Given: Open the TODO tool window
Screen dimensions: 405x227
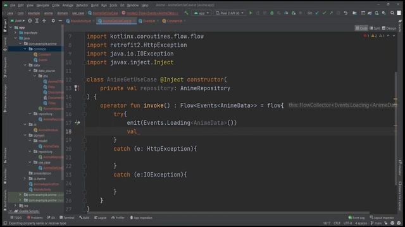Looking at the screenshot, I should pyautogui.click(x=16, y=218).
